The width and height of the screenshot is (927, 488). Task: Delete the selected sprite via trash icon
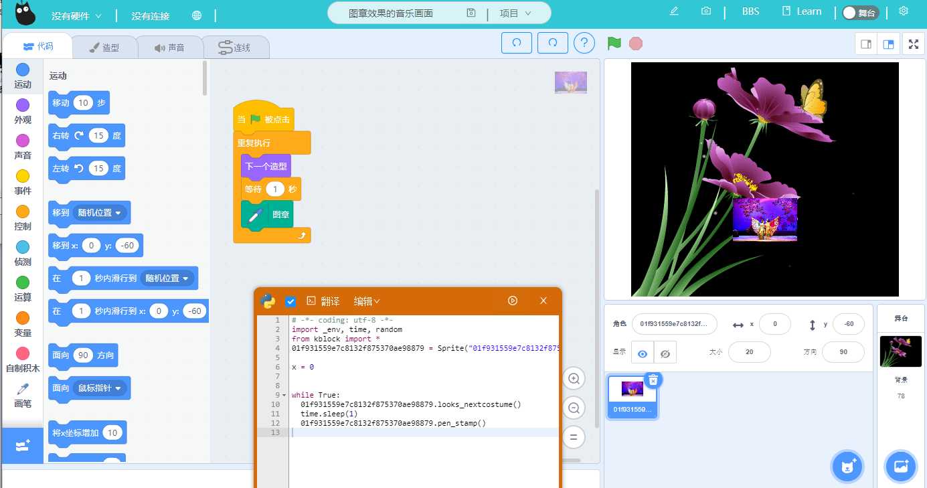click(x=653, y=380)
